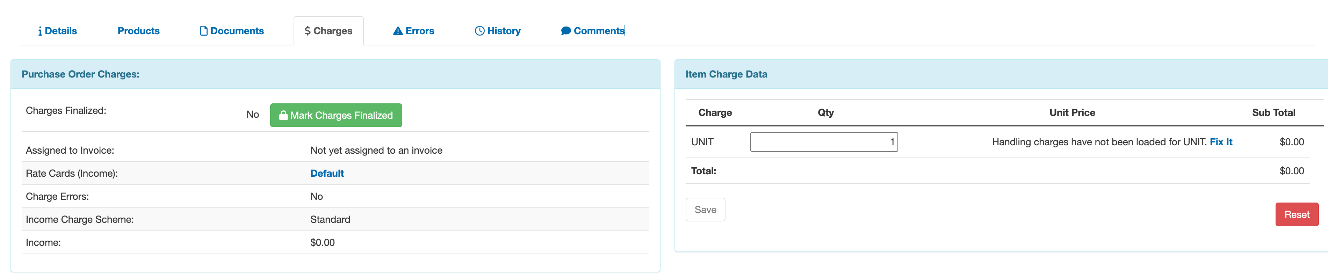Click the Item Charge Data panel heading
Screen dimensions: 1328x278
point(726,74)
